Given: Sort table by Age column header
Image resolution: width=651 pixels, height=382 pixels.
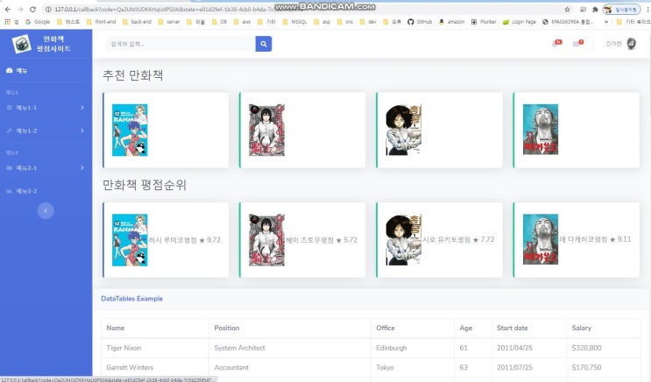Looking at the screenshot, I should click(x=473, y=328).
